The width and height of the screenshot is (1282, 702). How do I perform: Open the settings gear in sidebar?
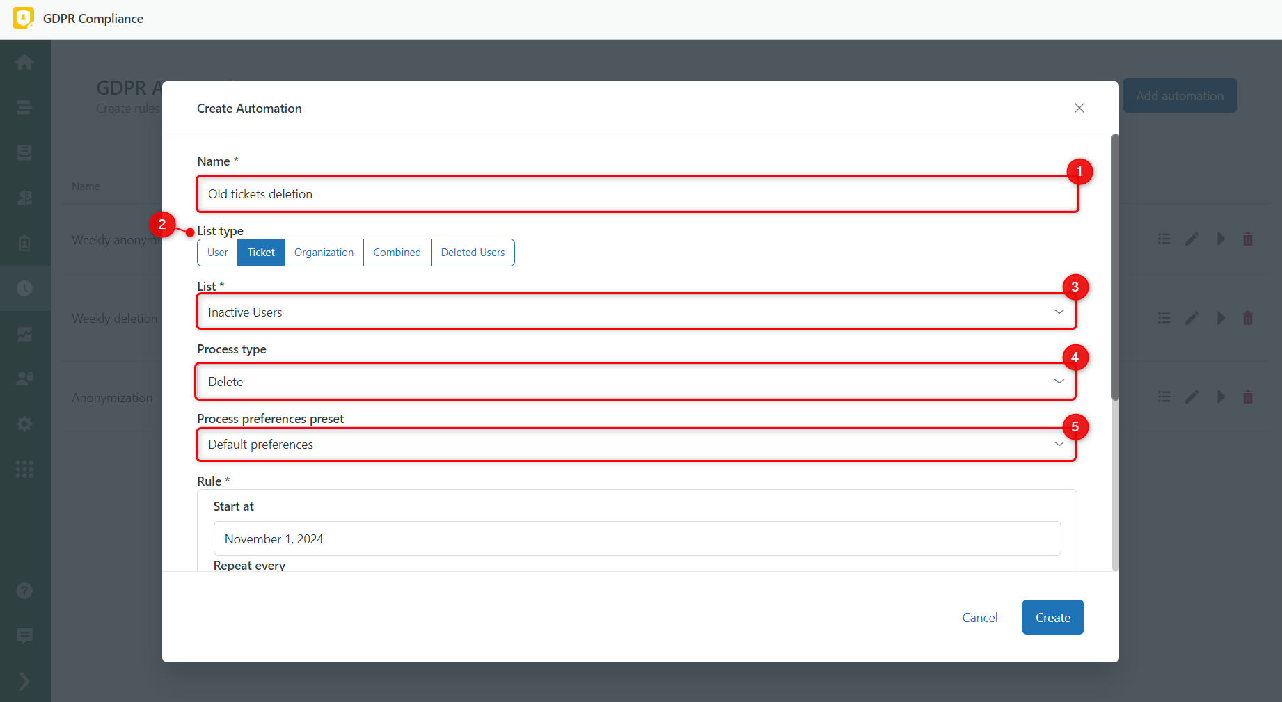pos(24,424)
